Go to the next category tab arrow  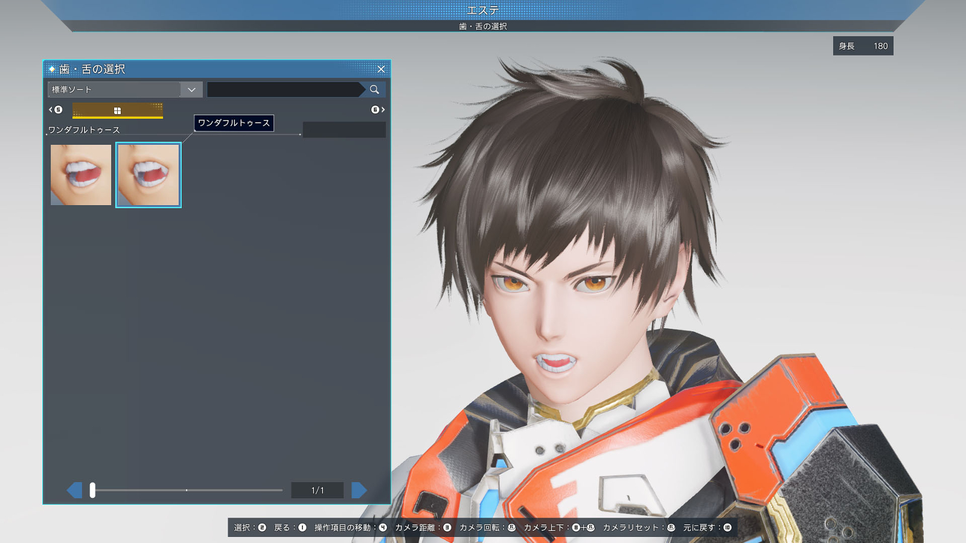pos(378,110)
